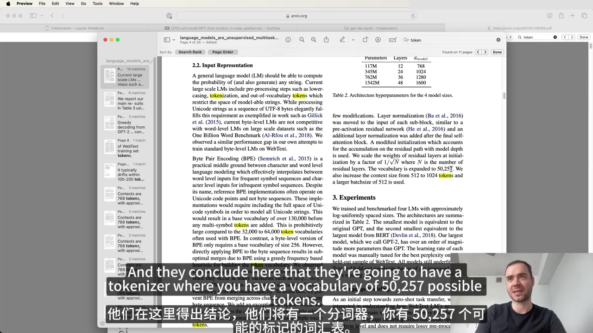Open the form filling toolbar icon
Viewport: 593px width, 333px height.
coord(392,40)
